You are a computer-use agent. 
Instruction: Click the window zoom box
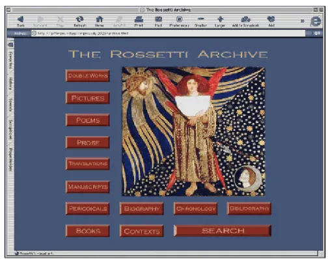(316, 10)
